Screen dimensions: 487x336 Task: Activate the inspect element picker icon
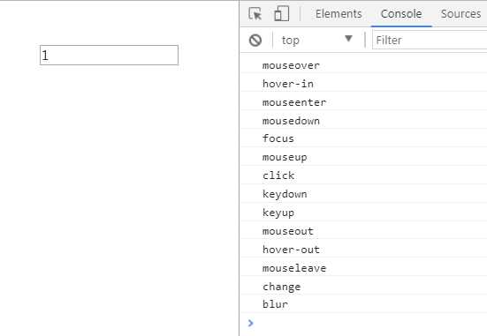pos(255,14)
